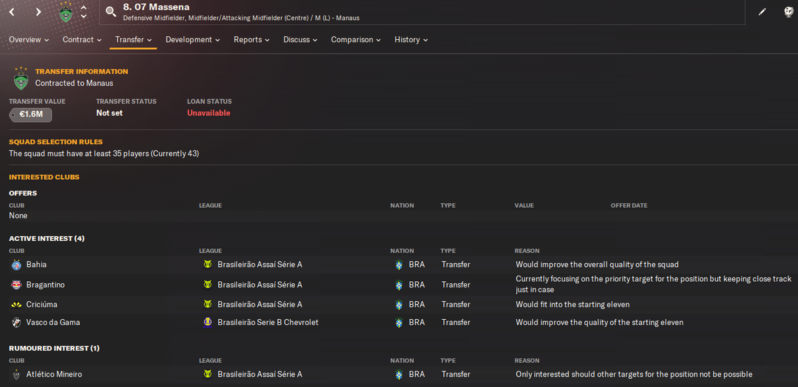Click the Série A league logo in Bragantino row

click(208, 285)
